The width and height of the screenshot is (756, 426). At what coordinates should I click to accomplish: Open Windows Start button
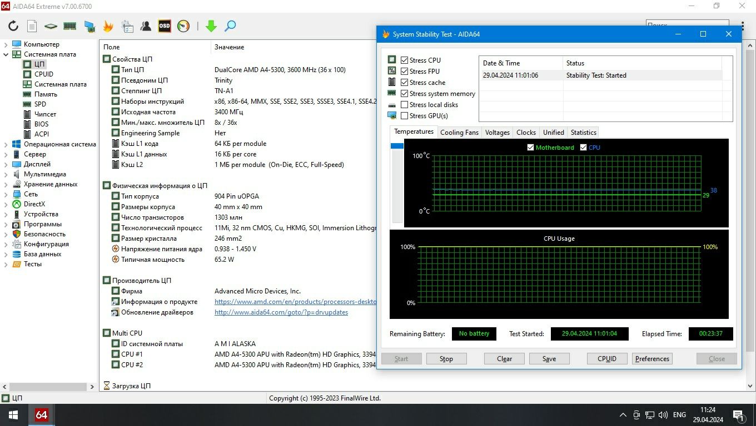(x=13, y=415)
